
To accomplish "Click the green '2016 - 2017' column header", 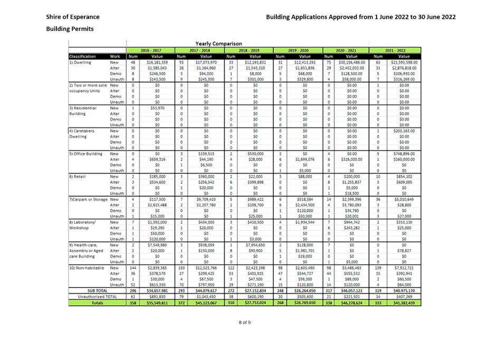I will 150,50.
